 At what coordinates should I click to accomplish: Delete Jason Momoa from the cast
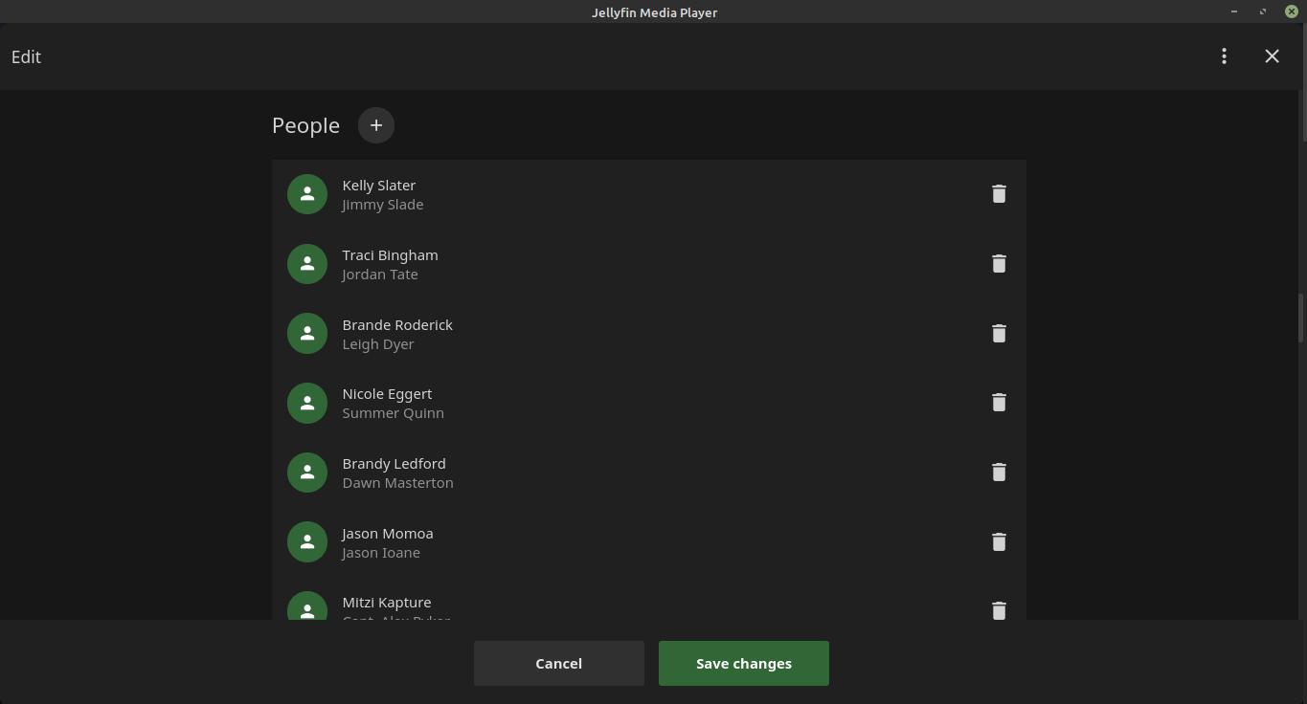pyautogui.click(x=999, y=542)
